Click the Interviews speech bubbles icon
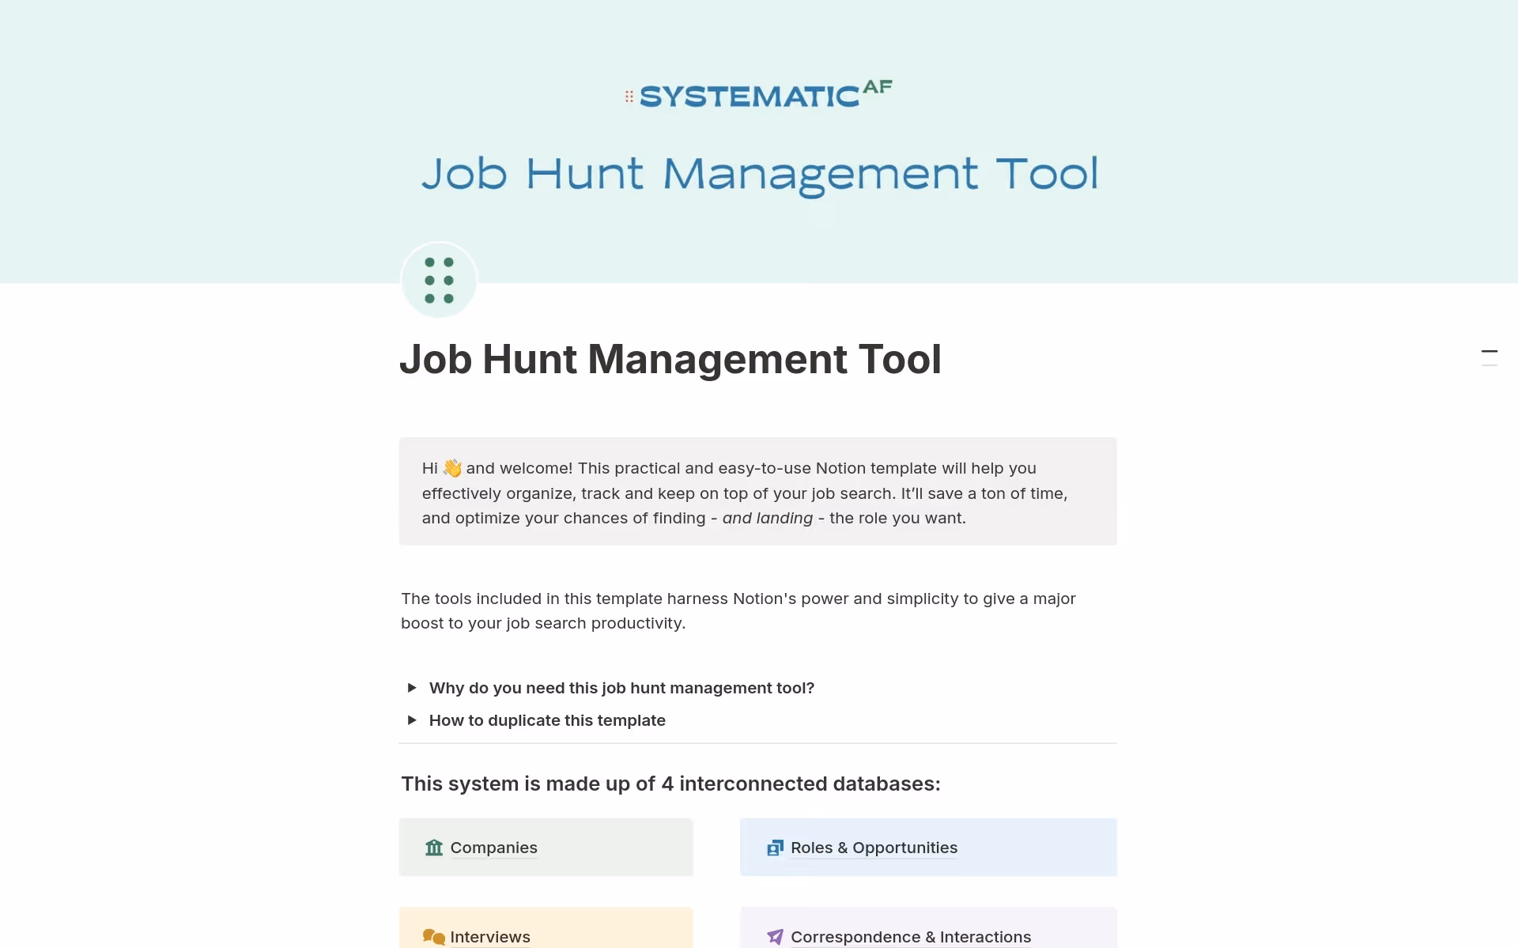The width and height of the screenshot is (1518, 948). (x=433, y=937)
